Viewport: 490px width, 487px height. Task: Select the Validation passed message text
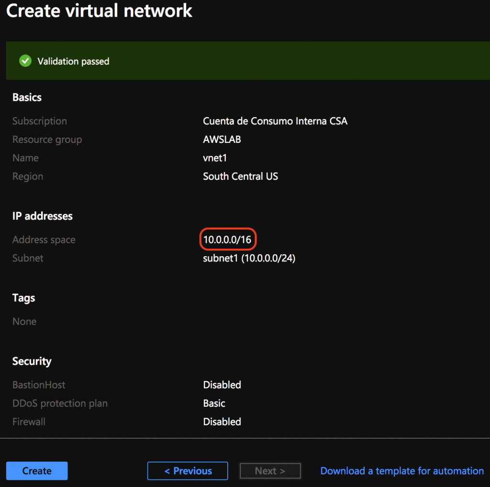coord(73,61)
